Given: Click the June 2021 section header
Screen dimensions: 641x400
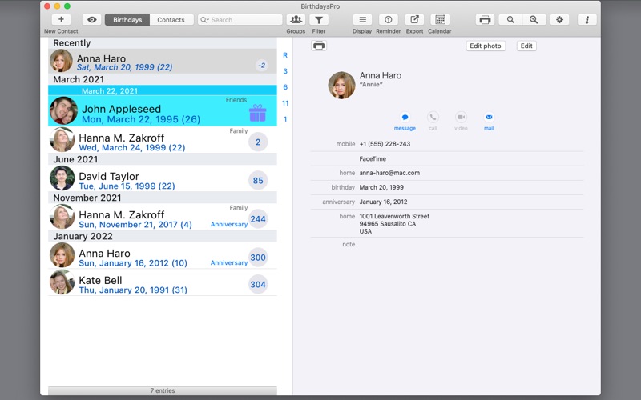Looking at the screenshot, I should click(163, 159).
